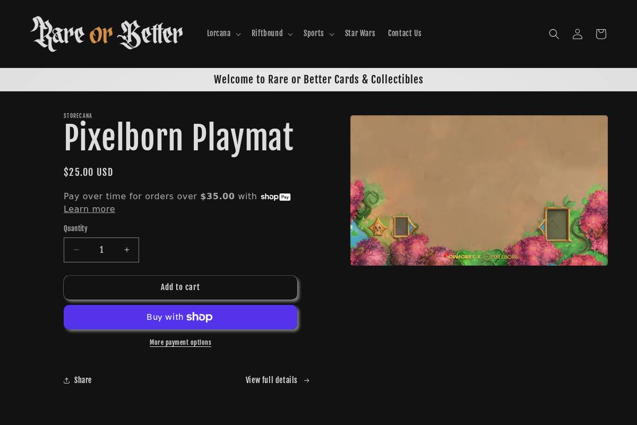The height and width of the screenshot is (425, 637).
Task: Expand the Riftbound dropdown menu
Action: [272, 33]
